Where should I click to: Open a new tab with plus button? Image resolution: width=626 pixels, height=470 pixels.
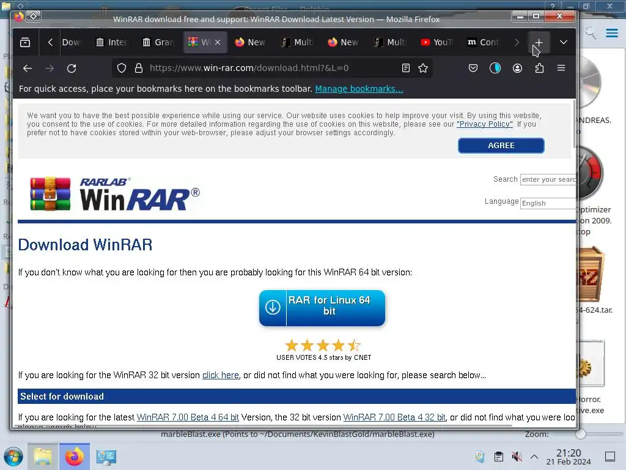click(x=539, y=42)
